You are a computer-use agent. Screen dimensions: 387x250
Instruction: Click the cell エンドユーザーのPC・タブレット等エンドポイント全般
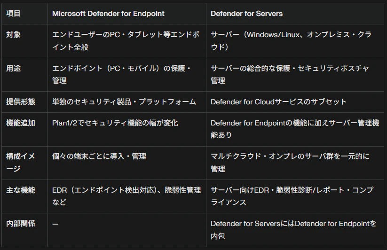click(127, 41)
